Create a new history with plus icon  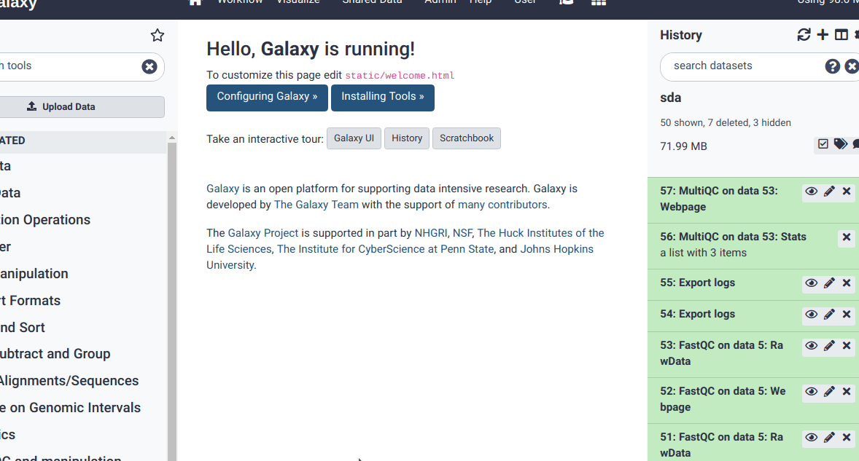(x=823, y=35)
